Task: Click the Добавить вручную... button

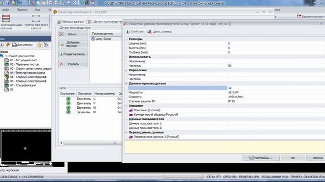Action: pyautogui.click(x=73, y=44)
